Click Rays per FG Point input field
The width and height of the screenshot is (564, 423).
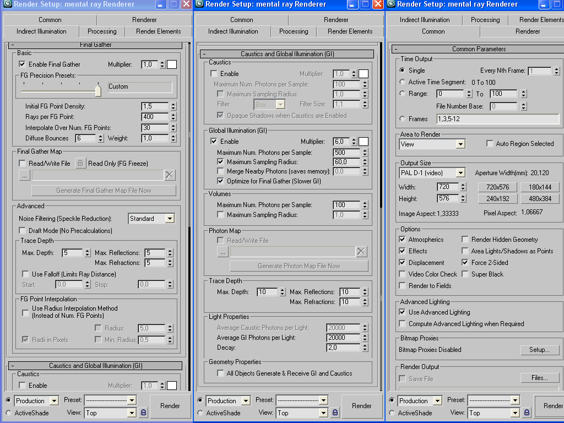[155, 117]
